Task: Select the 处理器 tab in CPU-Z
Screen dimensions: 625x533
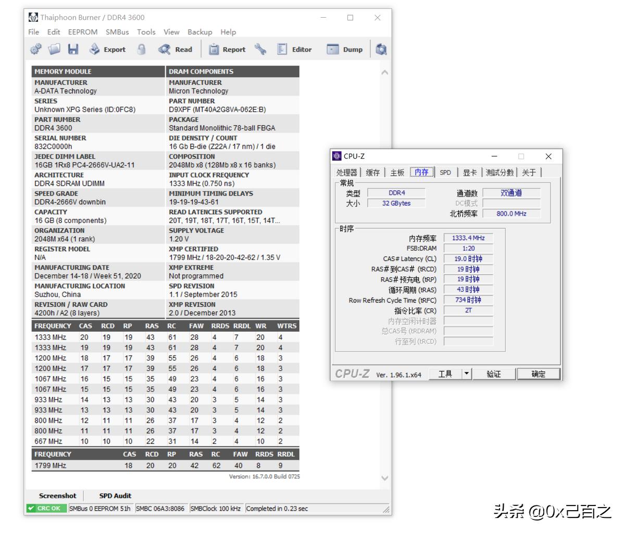Action: 347,172
